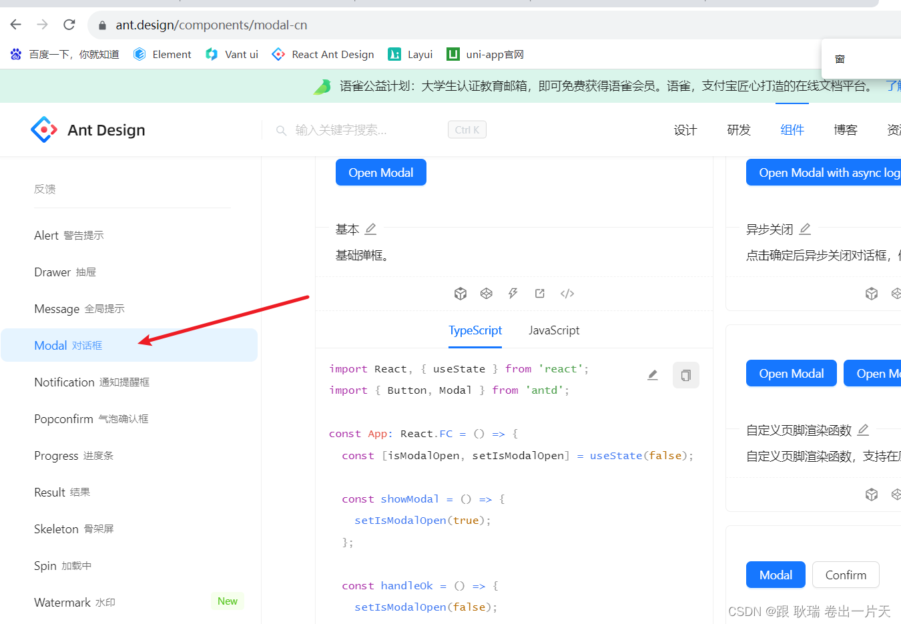
Task: Click the 反馈 sidebar group heading
Action: (45, 189)
